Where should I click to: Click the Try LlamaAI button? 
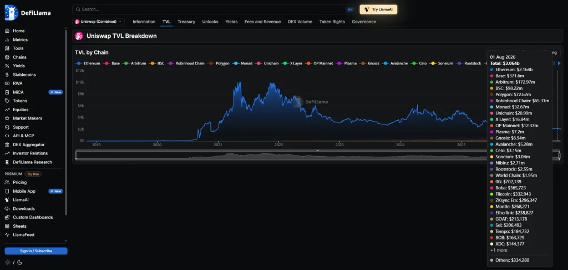pyautogui.click(x=378, y=9)
